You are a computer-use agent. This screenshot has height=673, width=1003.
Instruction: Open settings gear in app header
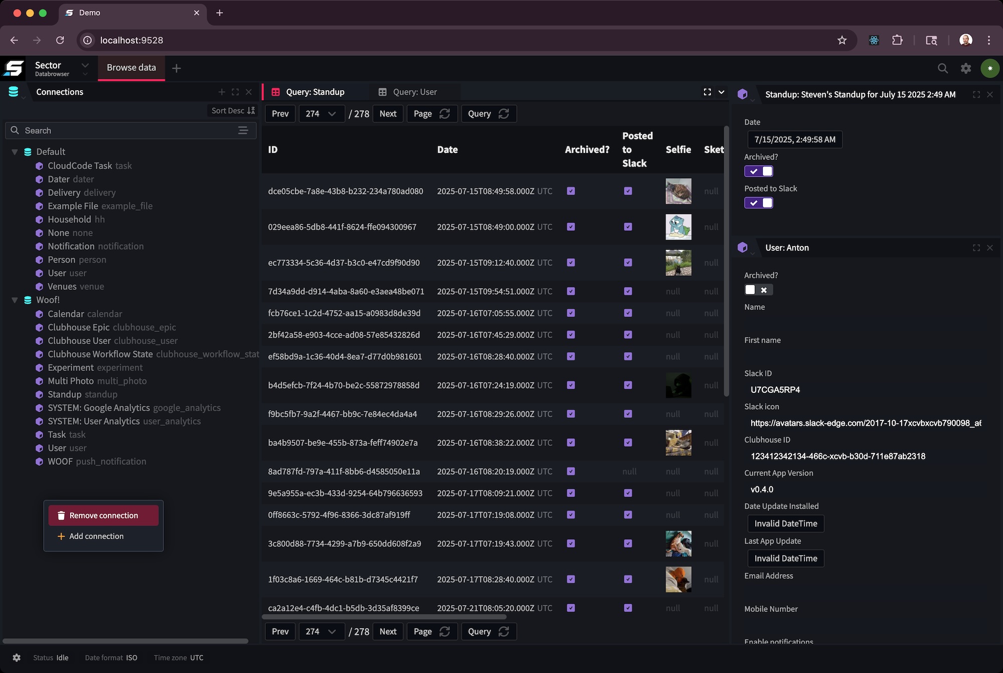966,68
